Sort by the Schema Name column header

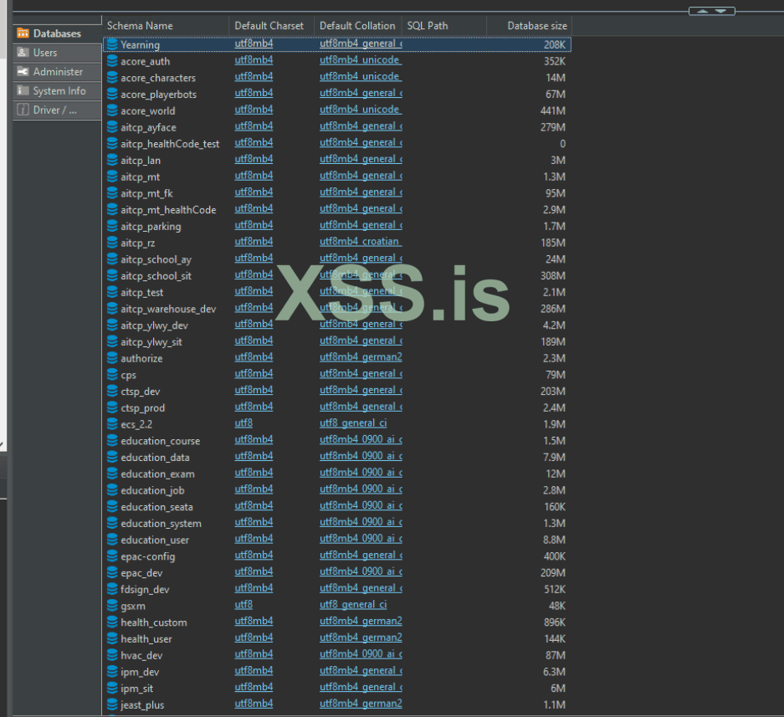tap(140, 26)
